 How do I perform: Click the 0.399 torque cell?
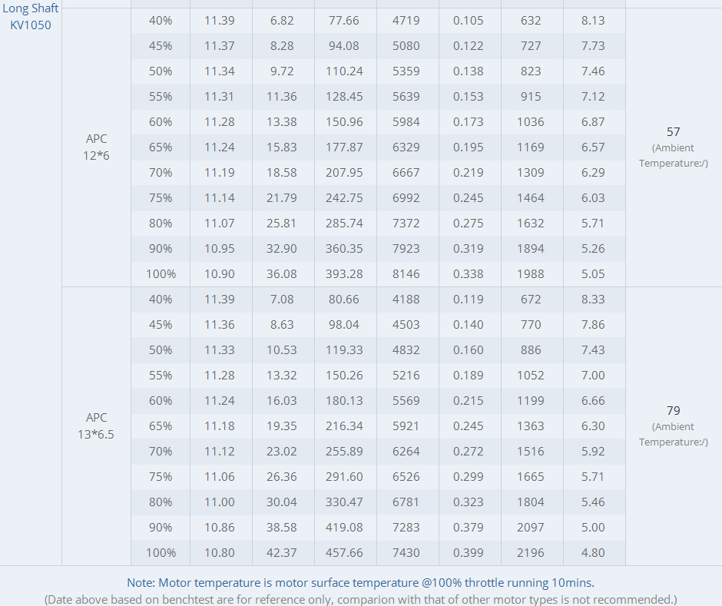[x=469, y=553]
